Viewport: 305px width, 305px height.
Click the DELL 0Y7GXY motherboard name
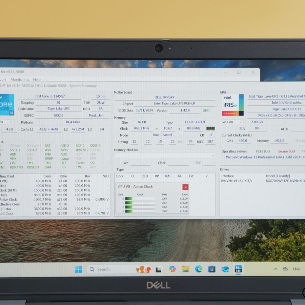click(x=164, y=97)
